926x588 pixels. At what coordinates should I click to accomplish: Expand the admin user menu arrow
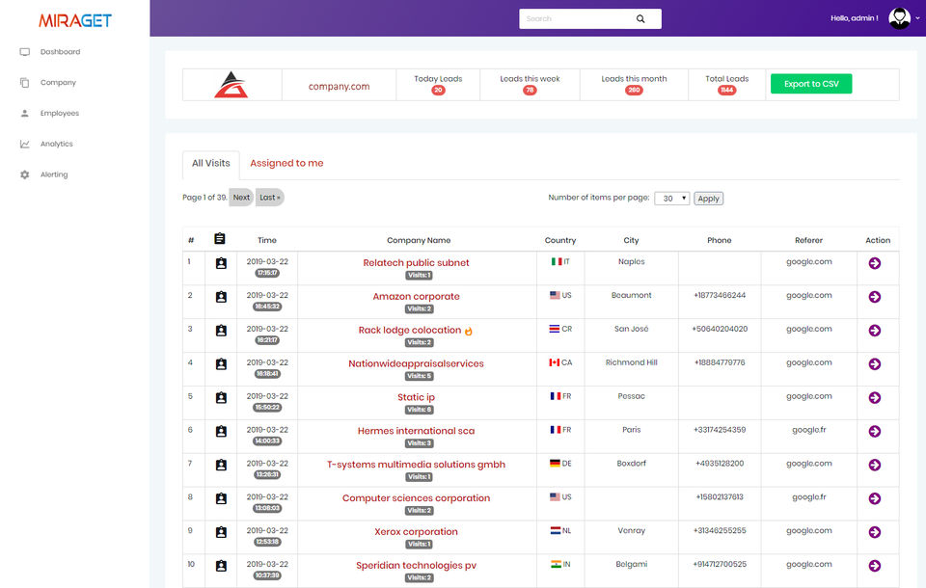(917, 18)
